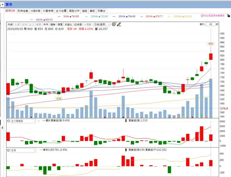Toggle the 外資 overlay button

click(x=17, y=24)
